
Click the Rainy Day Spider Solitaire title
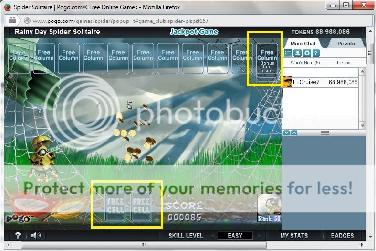pos(57,32)
